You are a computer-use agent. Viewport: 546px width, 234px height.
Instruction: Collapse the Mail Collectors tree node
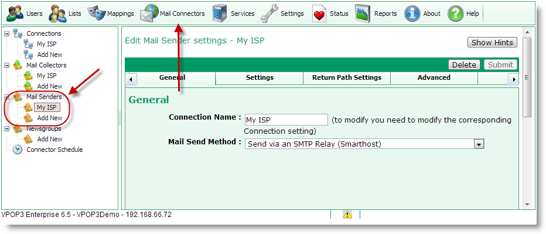[6, 65]
